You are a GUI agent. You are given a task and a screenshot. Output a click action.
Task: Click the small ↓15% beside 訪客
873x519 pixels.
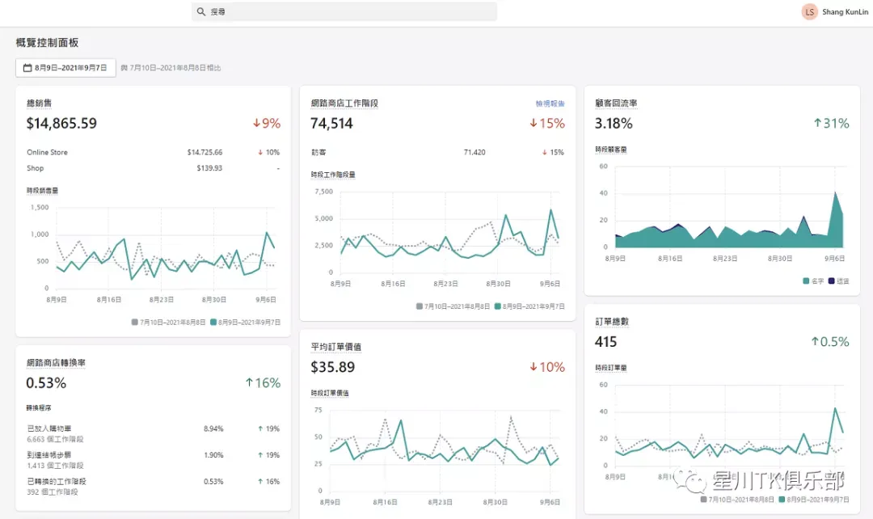click(553, 152)
